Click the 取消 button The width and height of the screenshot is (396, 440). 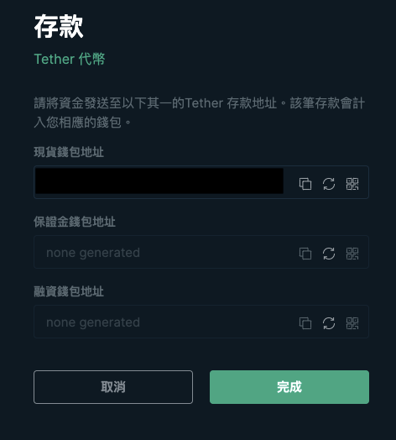coord(113,387)
